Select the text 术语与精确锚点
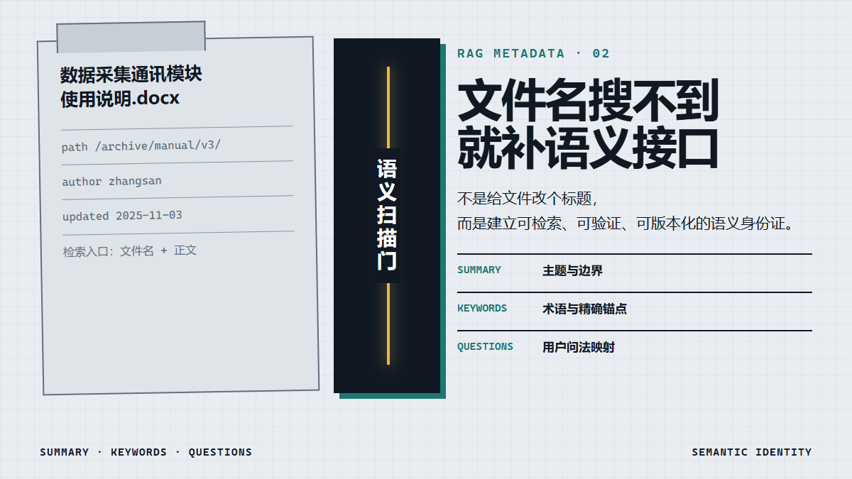The image size is (852, 479). [x=584, y=309]
